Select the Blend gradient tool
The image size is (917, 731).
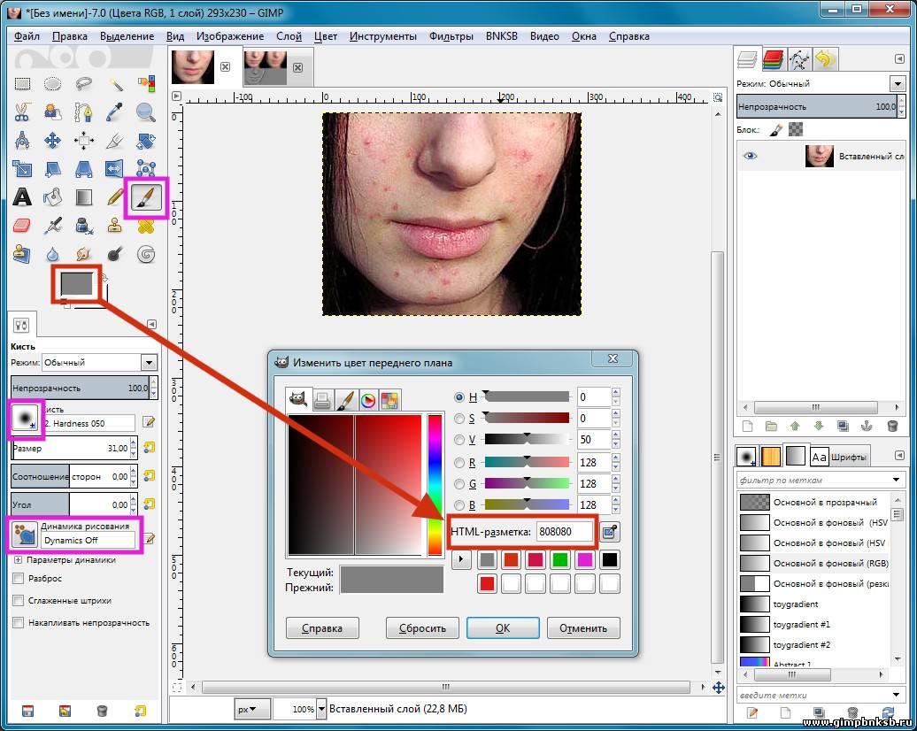point(83,197)
